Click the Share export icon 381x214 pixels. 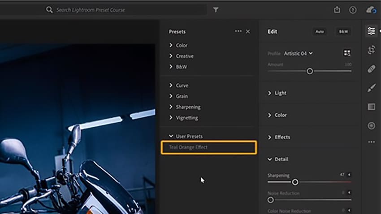(x=337, y=10)
